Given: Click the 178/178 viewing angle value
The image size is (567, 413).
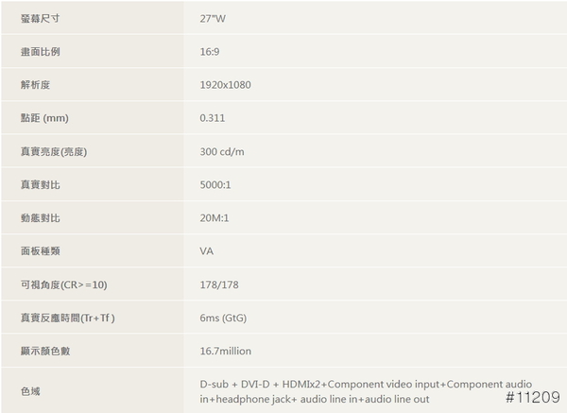Looking at the screenshot, I should (218, 284).
